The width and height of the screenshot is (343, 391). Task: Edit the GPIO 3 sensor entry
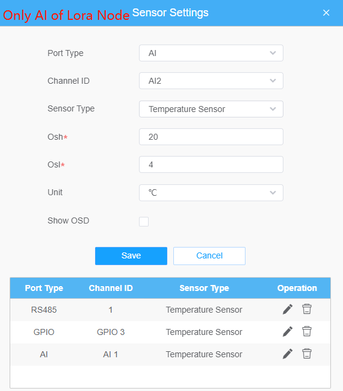pyautogui.click(x=288, y=331)
